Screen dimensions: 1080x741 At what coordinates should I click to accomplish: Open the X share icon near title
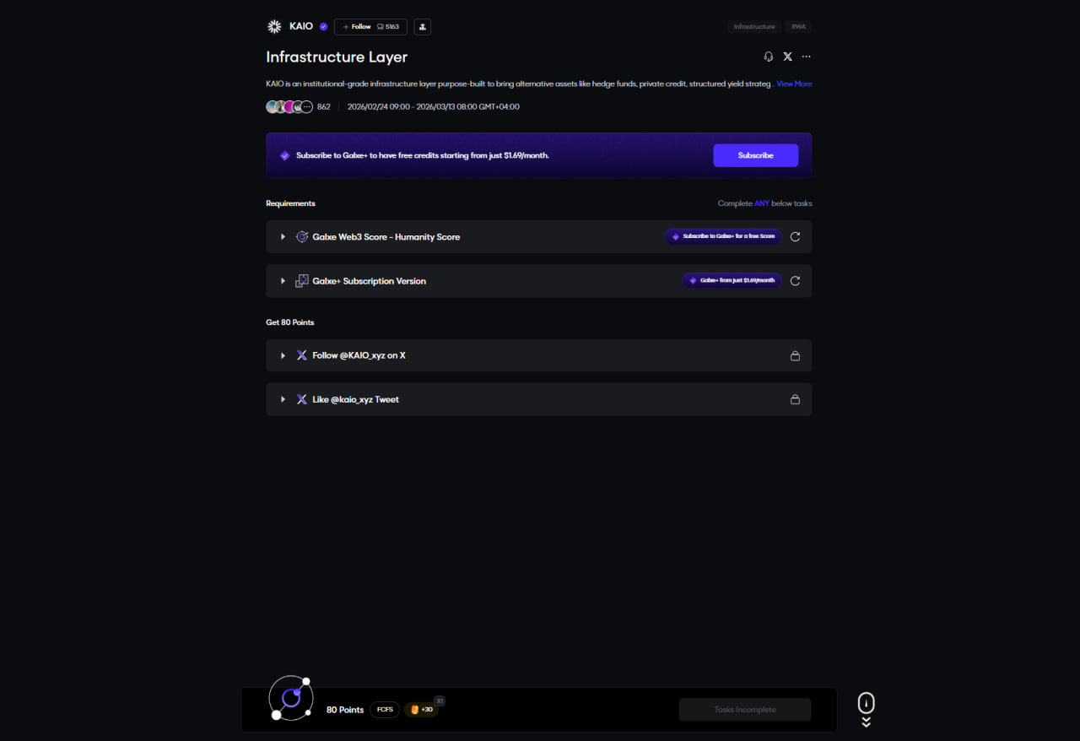(787, 57)
